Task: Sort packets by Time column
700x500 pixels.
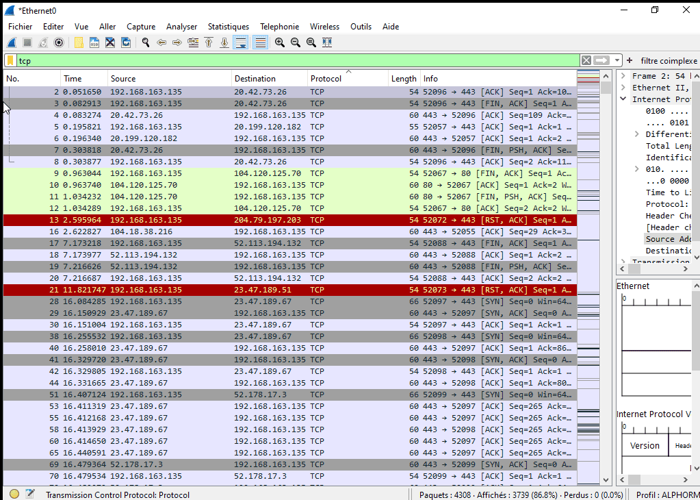Action: (x=84, y=79)
